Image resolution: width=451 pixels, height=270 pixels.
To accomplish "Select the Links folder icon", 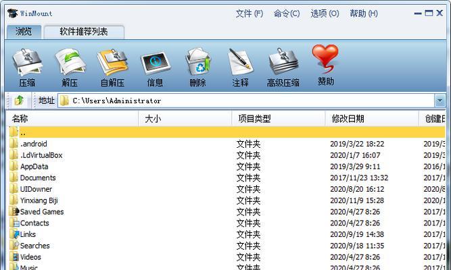I will pos(14,234).
